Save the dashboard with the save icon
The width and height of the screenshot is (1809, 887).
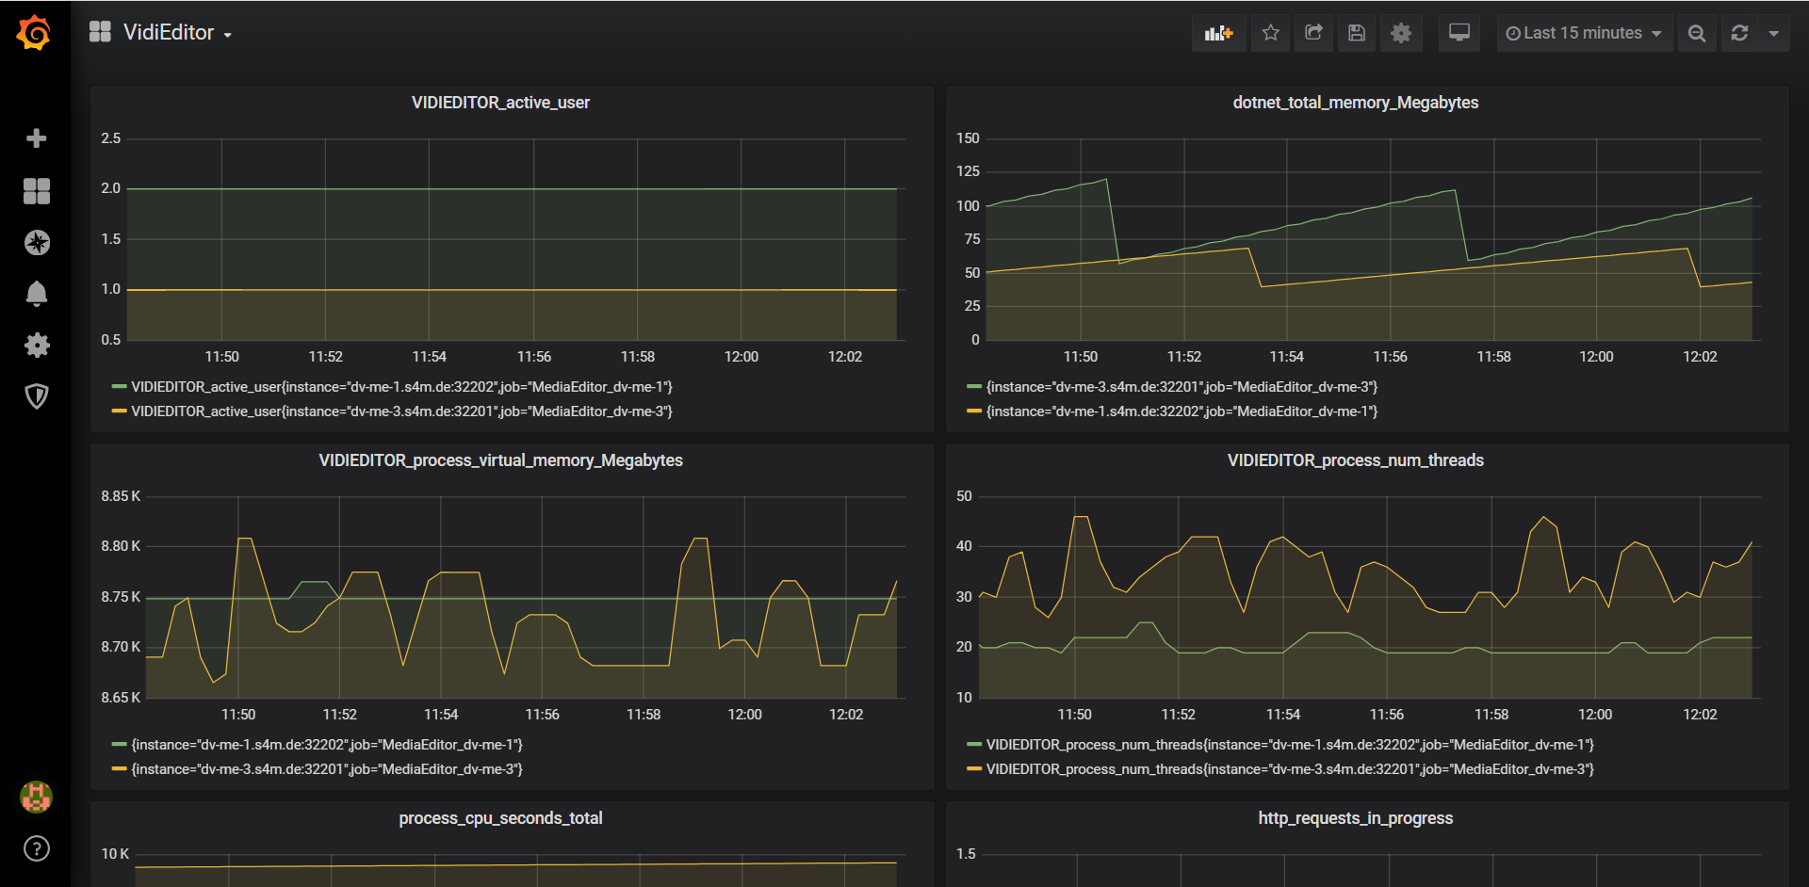(x=1356, y=32)
